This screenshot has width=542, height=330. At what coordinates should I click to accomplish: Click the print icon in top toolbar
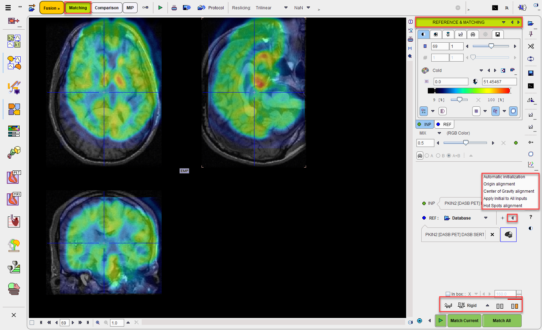(x=174, y=8)
